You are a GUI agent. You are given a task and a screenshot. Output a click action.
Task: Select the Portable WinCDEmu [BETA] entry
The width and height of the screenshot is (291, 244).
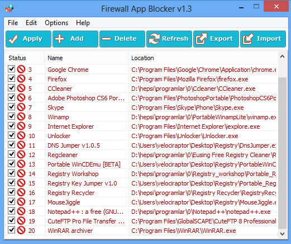click(84, 164)
